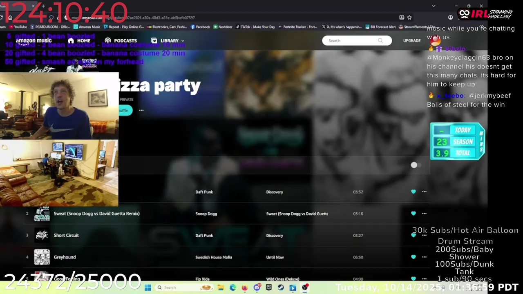Open the YouTube bookmark
This screenshot has width=523, height=294.
tap(17, 27)
